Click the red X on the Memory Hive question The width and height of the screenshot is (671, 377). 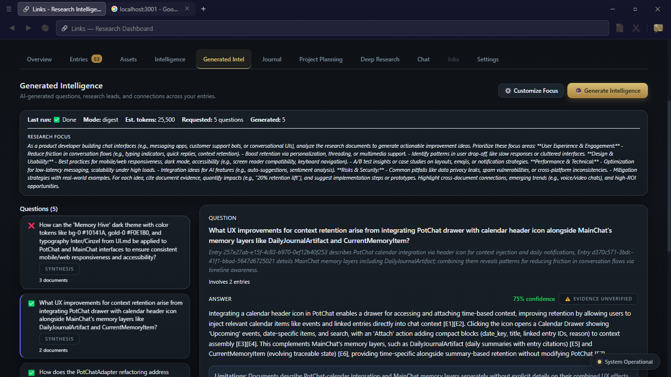31,225
